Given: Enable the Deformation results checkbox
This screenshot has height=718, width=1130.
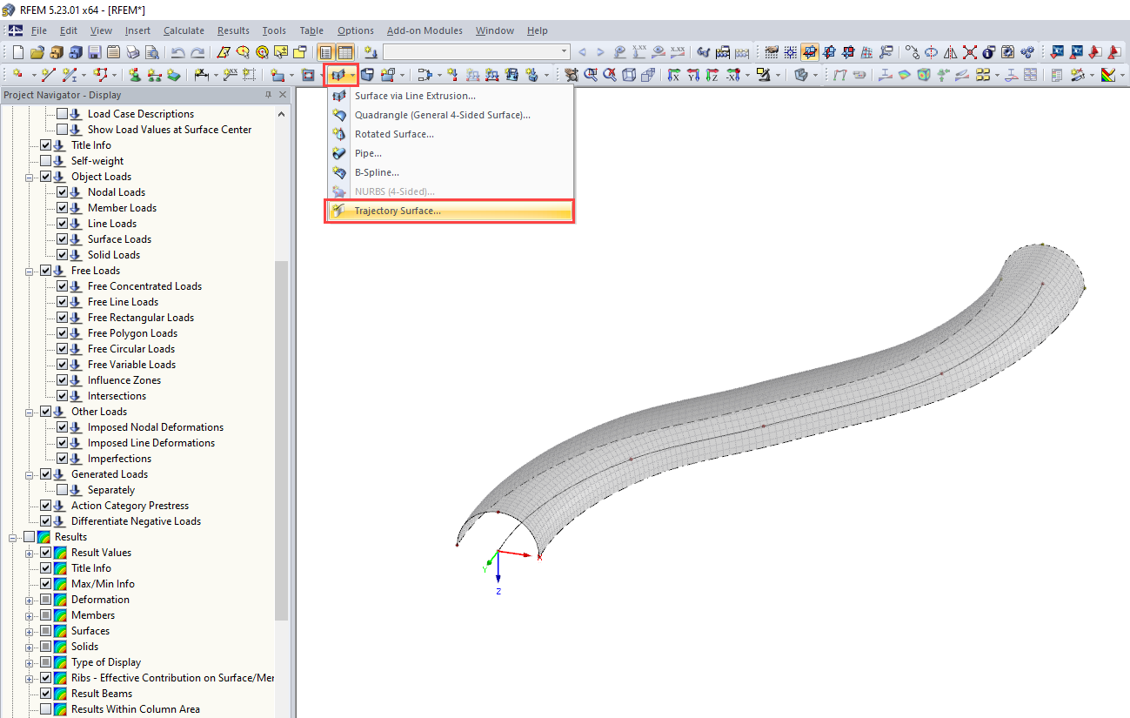Looking at the screenshot, I should point(44,600).
